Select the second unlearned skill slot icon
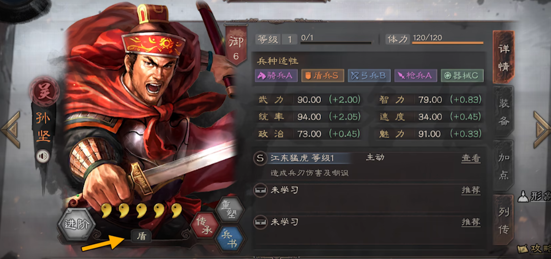The height and width of the screenshot is (259, 551). [260, 221]
